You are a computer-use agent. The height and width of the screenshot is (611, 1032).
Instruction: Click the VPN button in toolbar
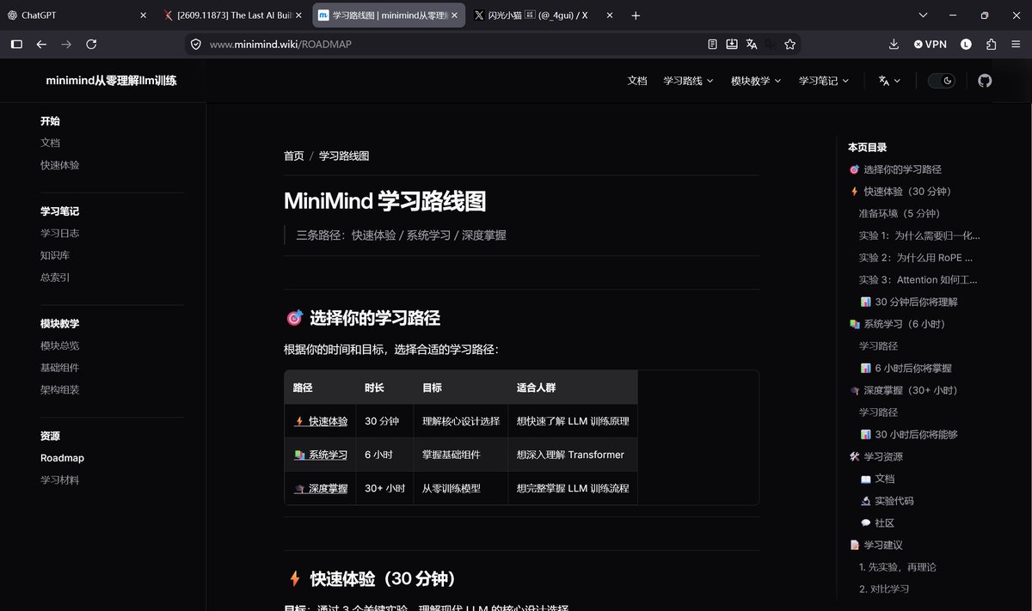coord(930,44)
